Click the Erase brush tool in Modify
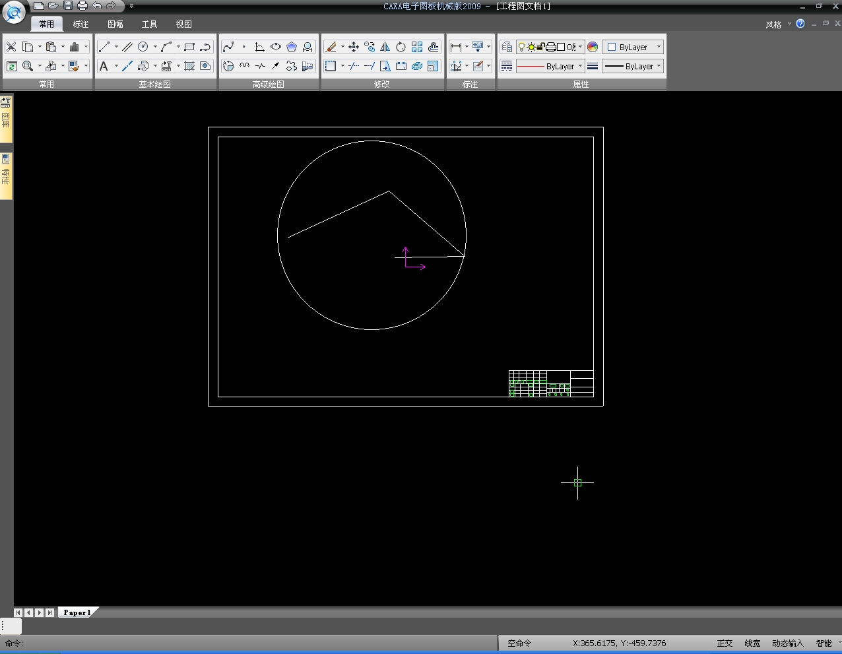Screen dimensions: 842x654 pos(331,47)
